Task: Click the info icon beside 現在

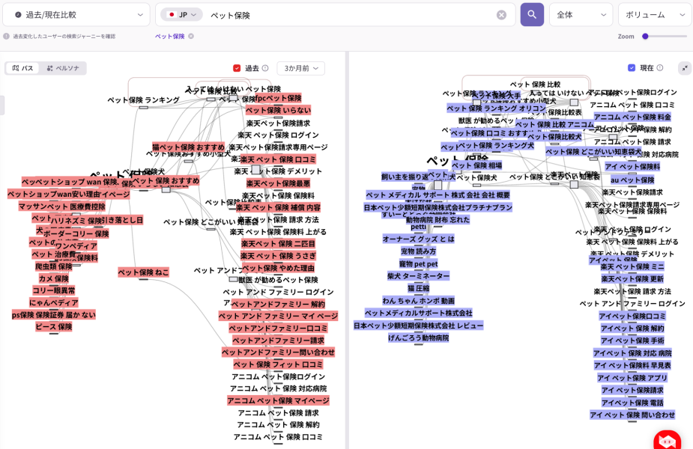Action: coord(660,67)
